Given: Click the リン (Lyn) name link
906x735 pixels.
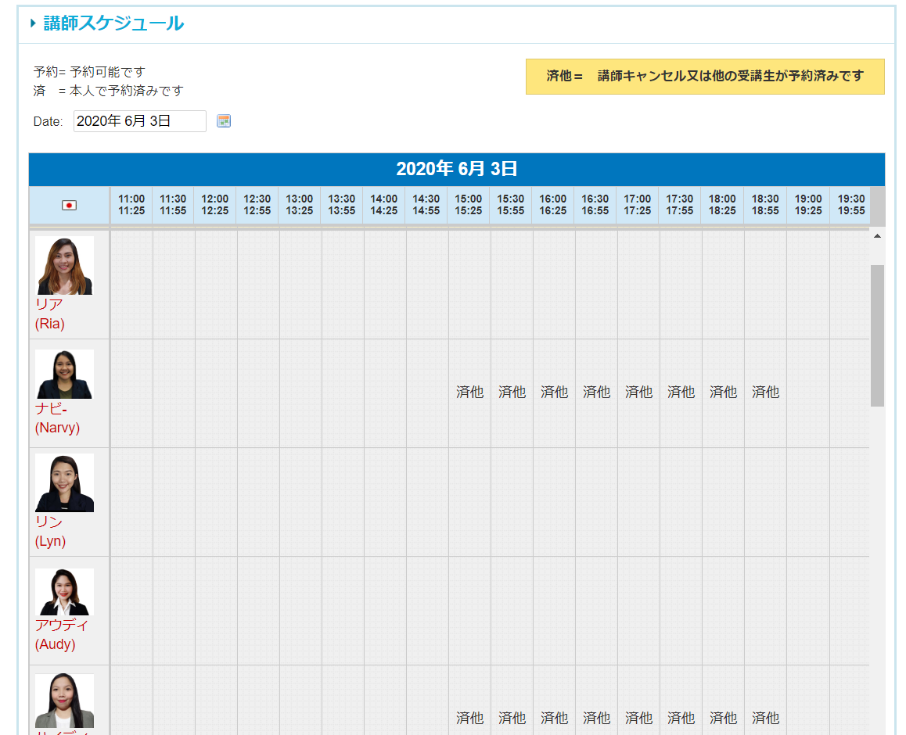Looking at the screenshot, I should [50, 532].
